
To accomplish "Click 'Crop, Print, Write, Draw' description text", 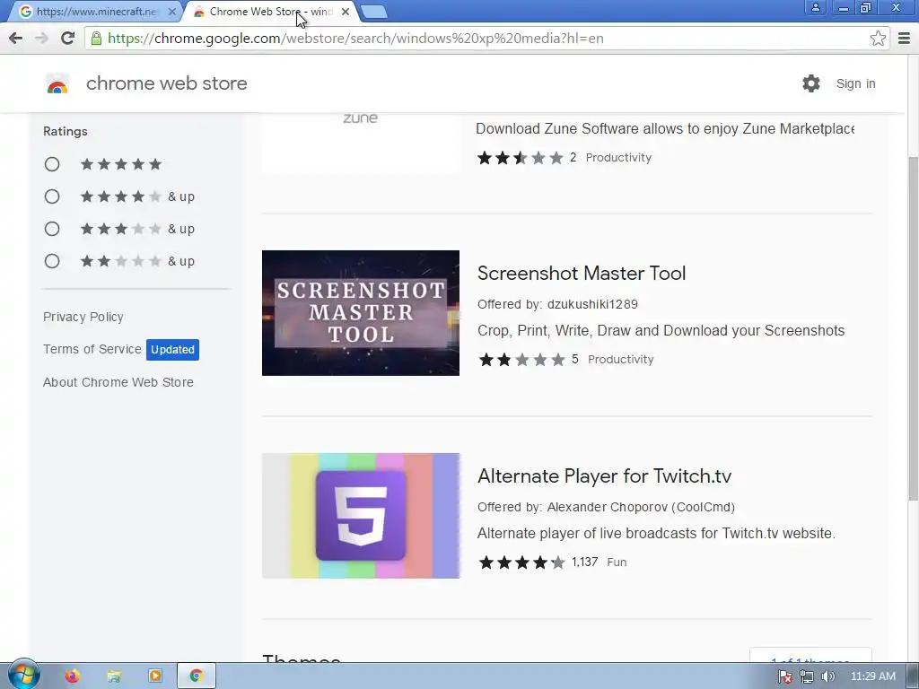I will click(x=661, y=330).
